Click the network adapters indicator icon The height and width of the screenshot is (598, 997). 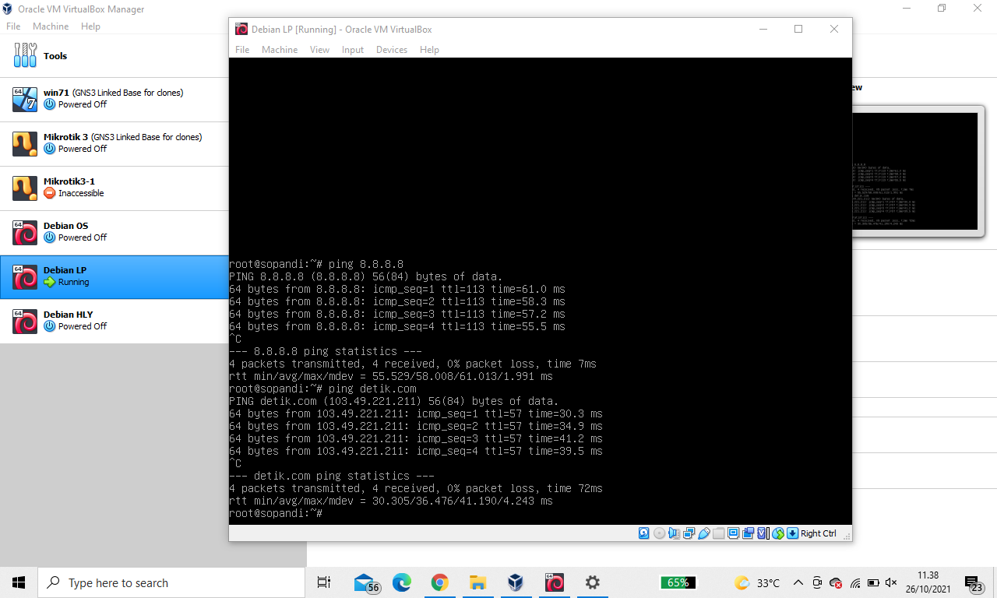point(689,533)
